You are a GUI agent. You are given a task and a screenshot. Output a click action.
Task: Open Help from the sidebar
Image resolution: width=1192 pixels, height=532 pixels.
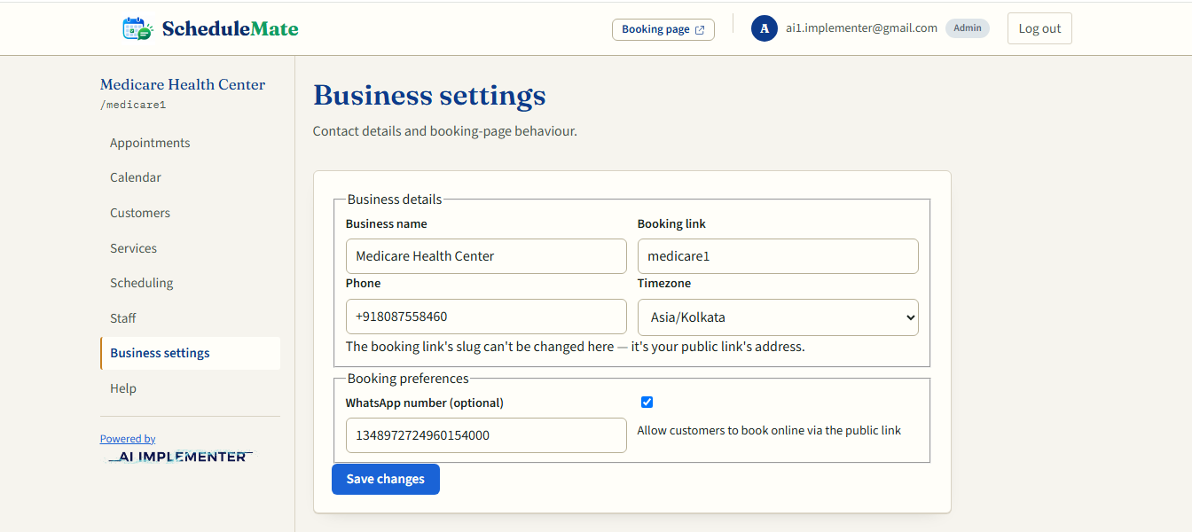click(x=191, y=388)
